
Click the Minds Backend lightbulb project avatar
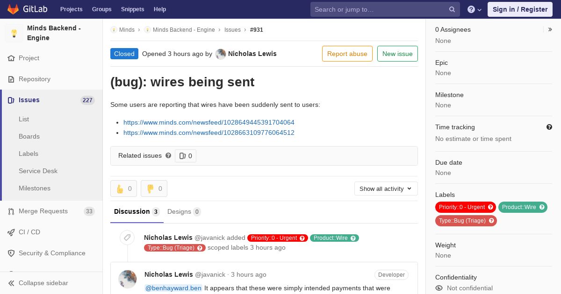tap(14, 33)
